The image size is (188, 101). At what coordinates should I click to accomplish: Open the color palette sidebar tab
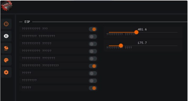[6, 60]
